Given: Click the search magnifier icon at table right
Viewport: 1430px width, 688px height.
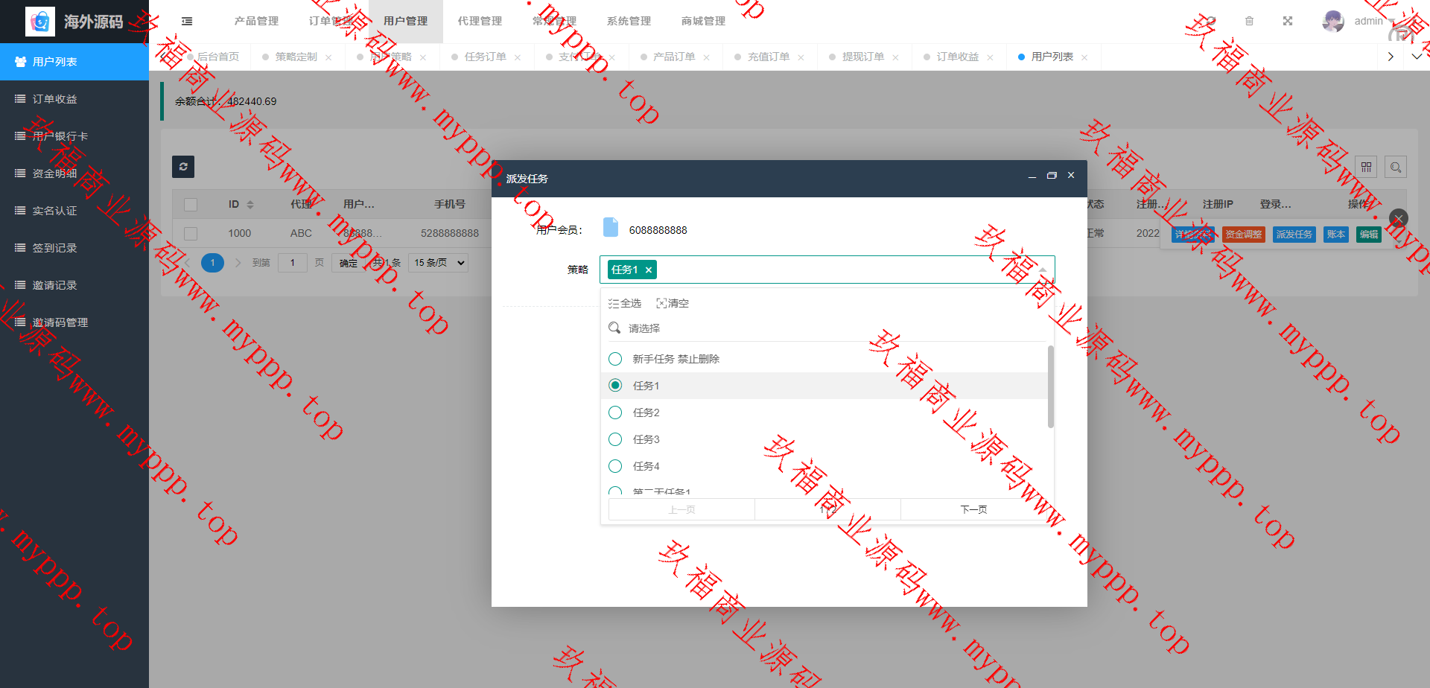Looking at the screenshot, I should click(1396, 168).
